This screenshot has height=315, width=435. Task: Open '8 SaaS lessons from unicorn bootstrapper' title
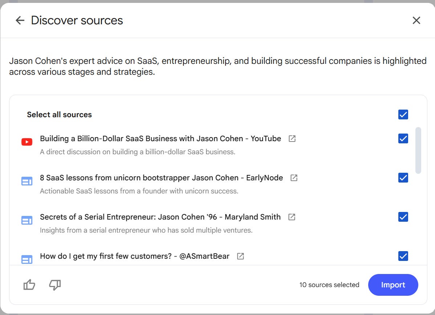(162, 178)
